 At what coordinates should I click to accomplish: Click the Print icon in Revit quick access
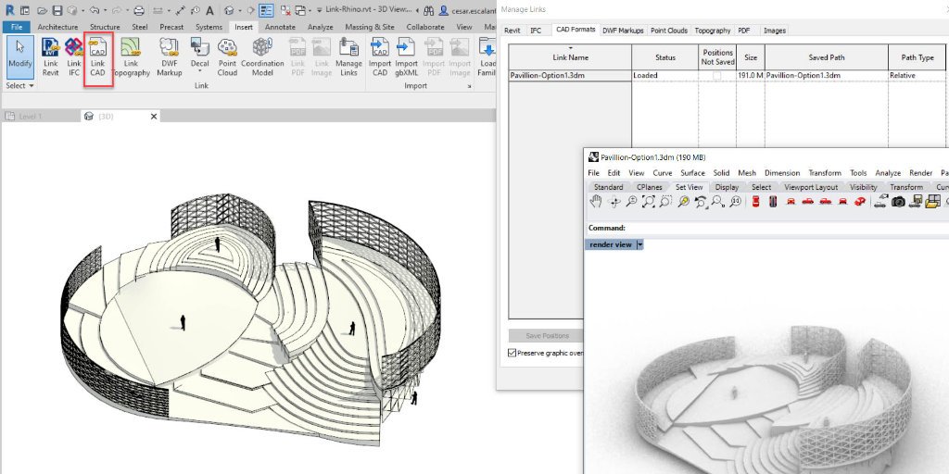tap(139, 11)
